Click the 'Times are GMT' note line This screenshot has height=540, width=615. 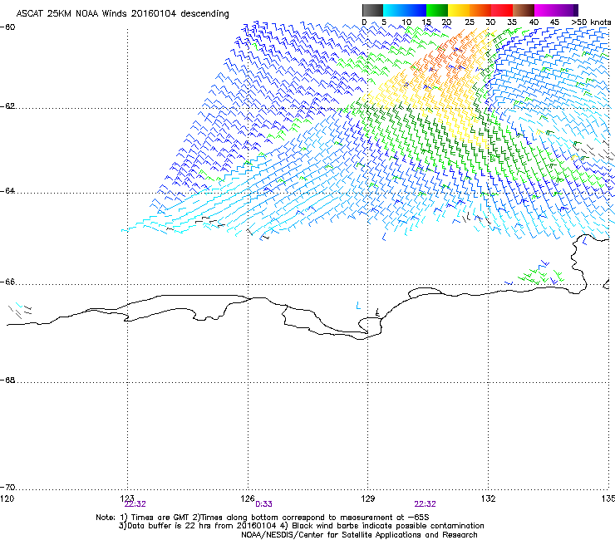point(263,518)
